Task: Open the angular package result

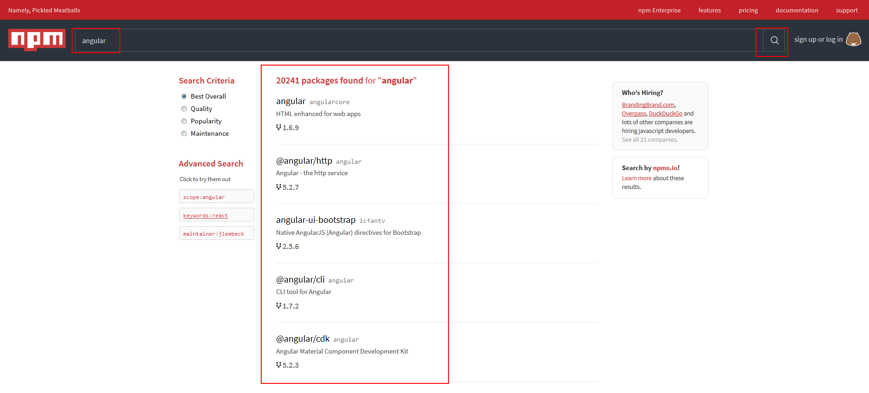Action: (x=291, y=101)
